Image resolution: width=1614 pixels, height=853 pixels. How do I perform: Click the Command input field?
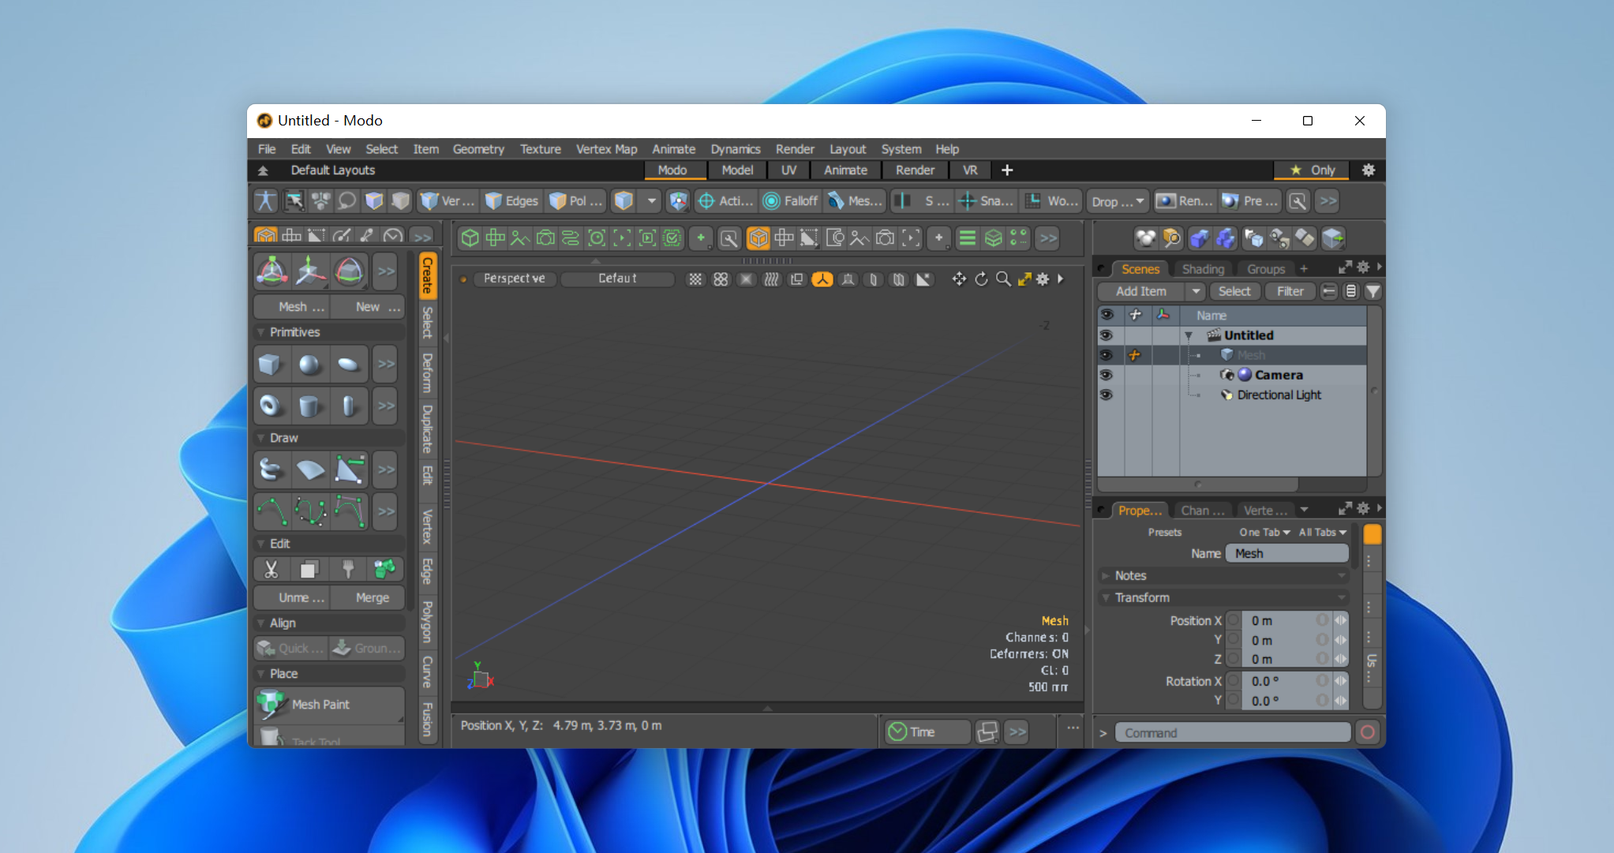coord(1232,732)
